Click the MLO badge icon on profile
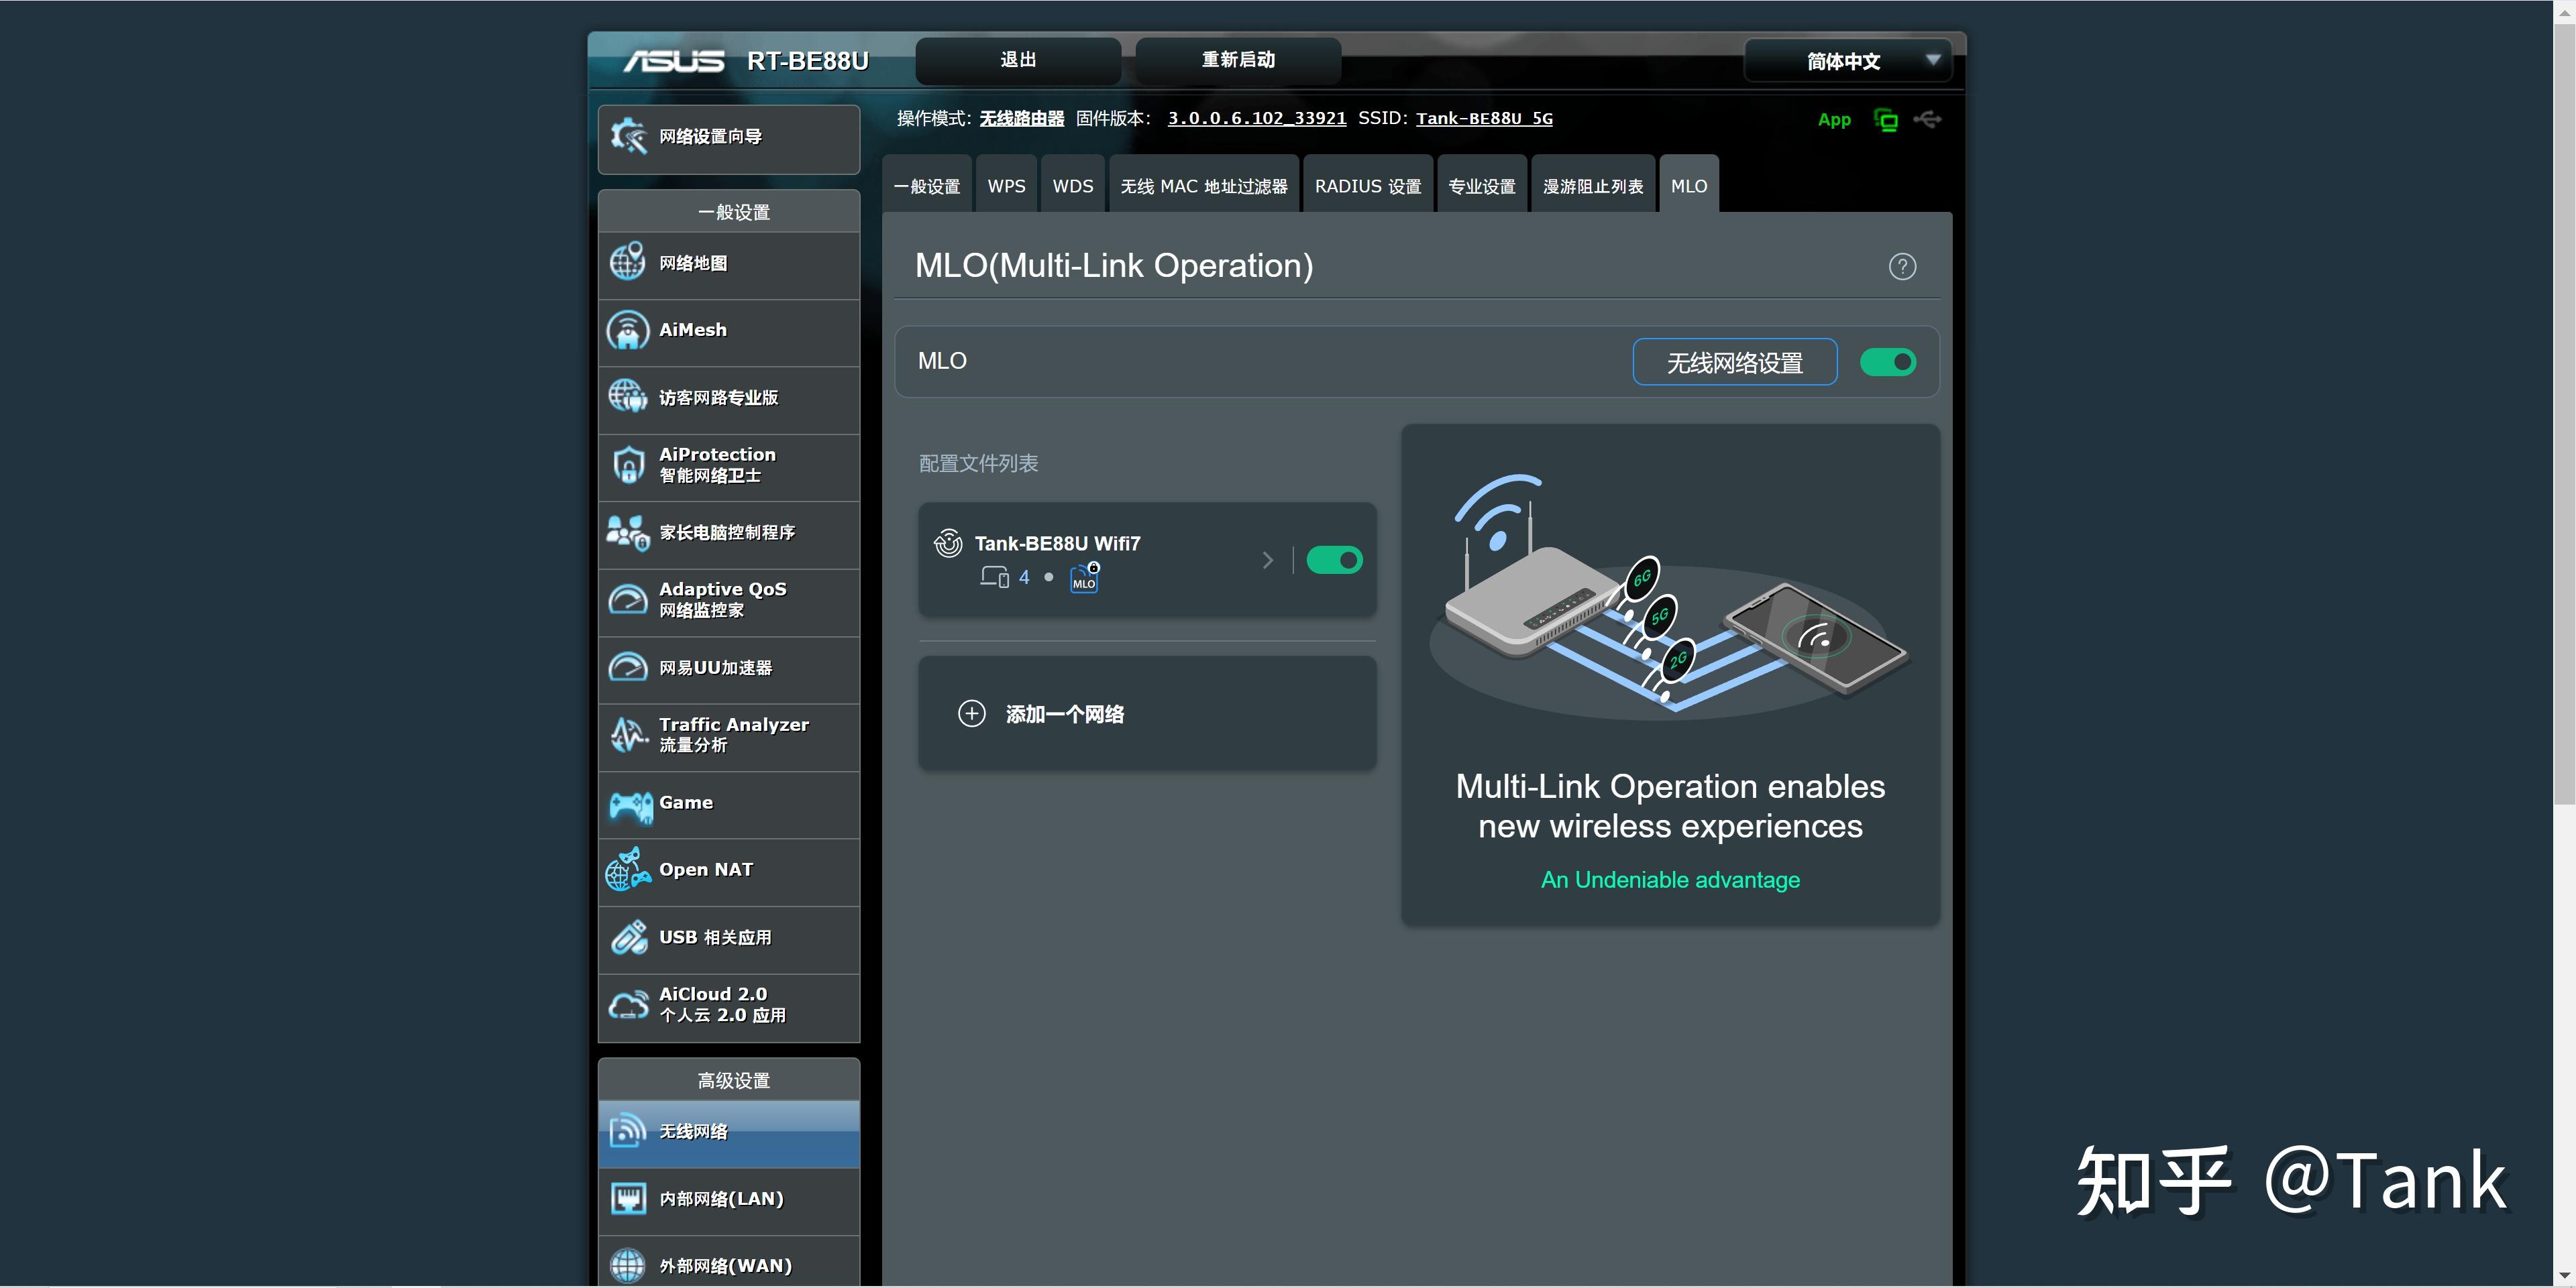The height and width of the screenshot is (1288, 2576). tap(1084, 577)
